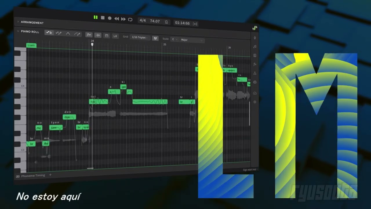Image resolution: width=371 pixels, height=209 pixels.
Task: Select the 'quiero' note block
Action: (231, 70)
